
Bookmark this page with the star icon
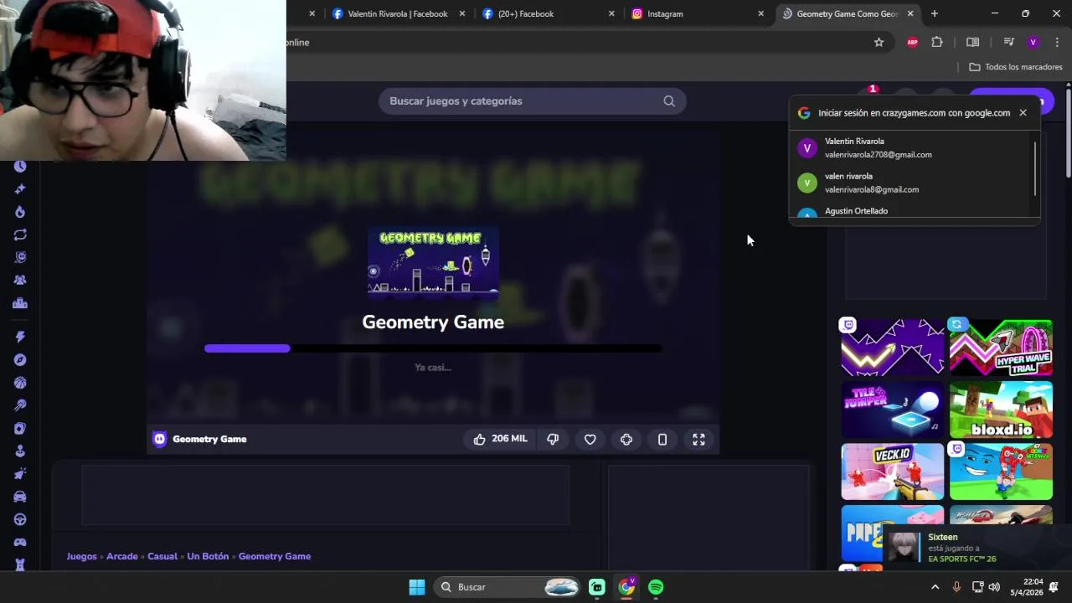pos(879,43)
